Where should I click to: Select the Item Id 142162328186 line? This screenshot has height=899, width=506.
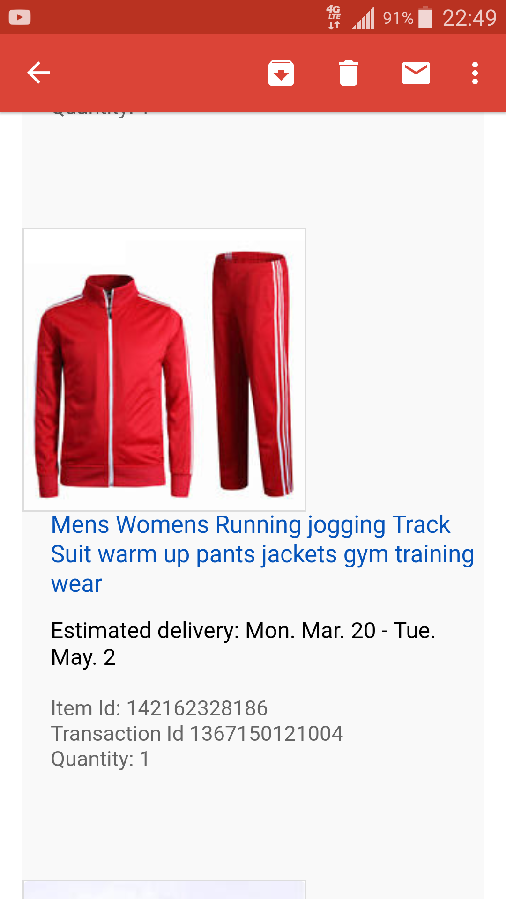coord(159,708)
